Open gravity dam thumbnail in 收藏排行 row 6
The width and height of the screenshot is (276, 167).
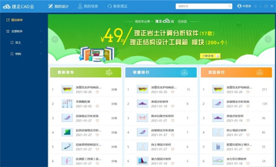click(x=143, y=161)
